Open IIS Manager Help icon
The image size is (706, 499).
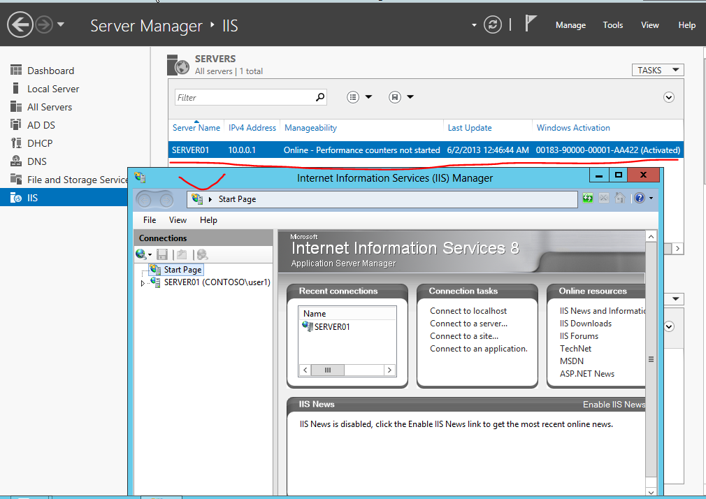coord(640,198)
